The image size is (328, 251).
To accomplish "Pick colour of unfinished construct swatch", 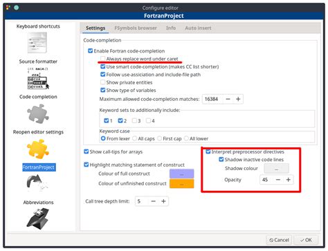I will [182, 184].
